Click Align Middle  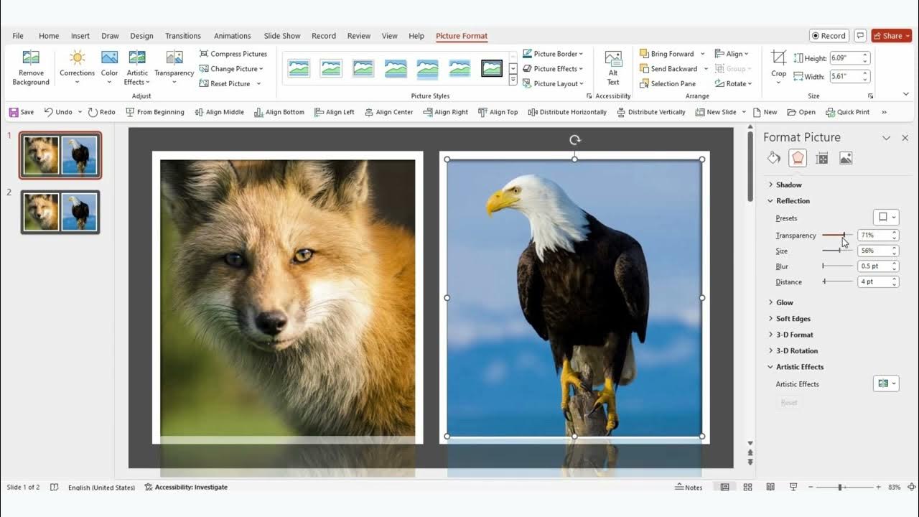220,112
